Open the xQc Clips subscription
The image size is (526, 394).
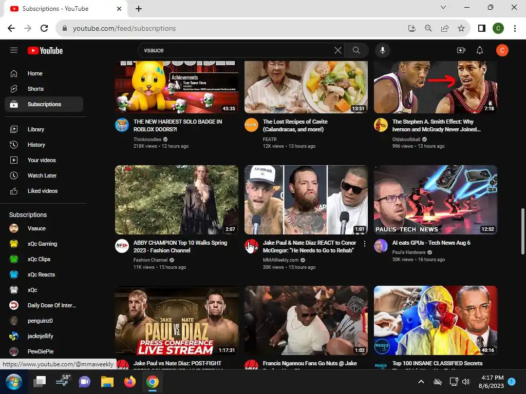coord(44,259)
